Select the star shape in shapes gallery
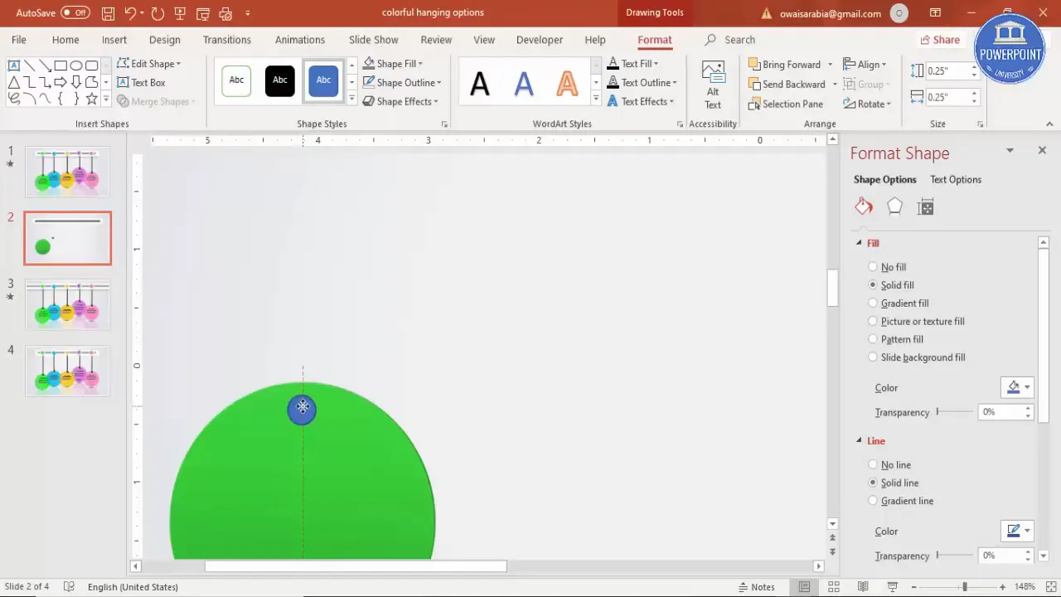1061x597 pixels. point(91,99)
